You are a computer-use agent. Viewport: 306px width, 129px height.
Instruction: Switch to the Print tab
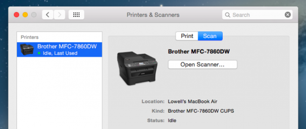[x=187, y=36]
